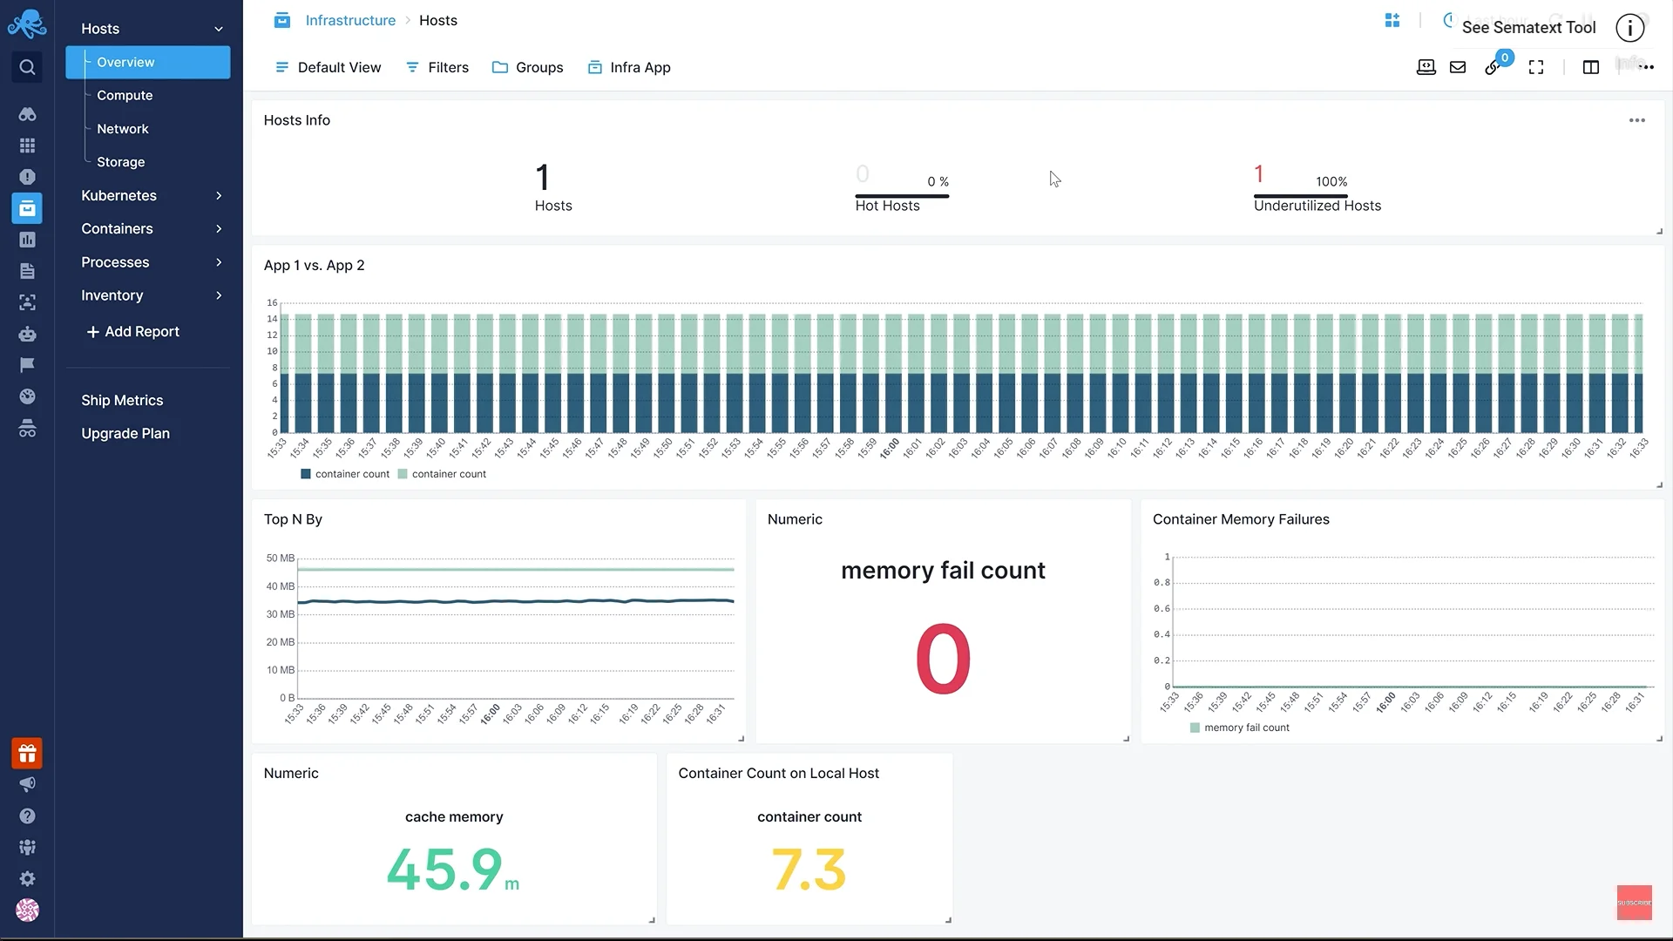Click the Add Report button
The height and width of the screenshot is (941, 1673).
(132, 331)
